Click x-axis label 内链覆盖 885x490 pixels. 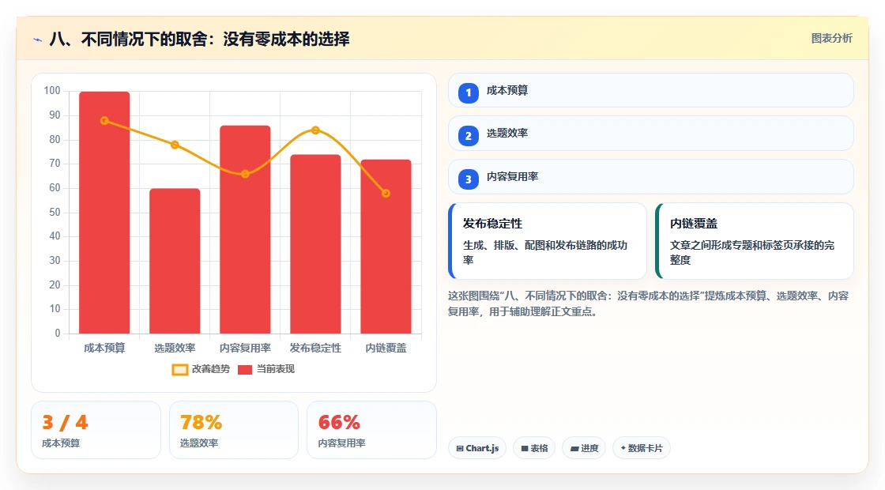386,349
